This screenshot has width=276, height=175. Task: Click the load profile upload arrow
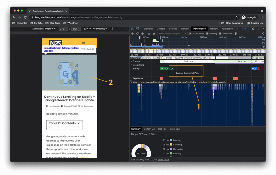pos(149,34)
